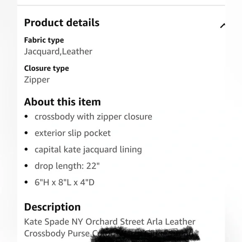This screenshot has height=242, width=242.
Task: Select the 6"H x 8"L x 4"D dimensions
Action: (x=65, y=182)
